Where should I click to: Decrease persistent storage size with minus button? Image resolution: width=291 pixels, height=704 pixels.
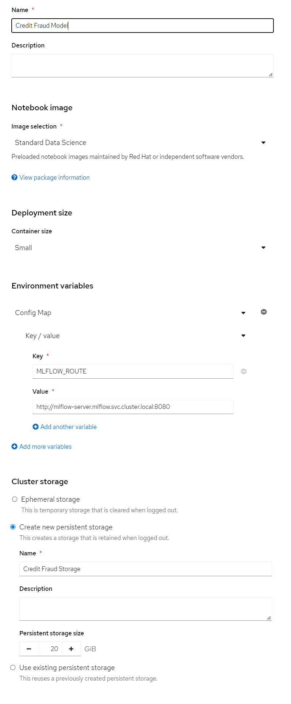click(x=29, y=649)
